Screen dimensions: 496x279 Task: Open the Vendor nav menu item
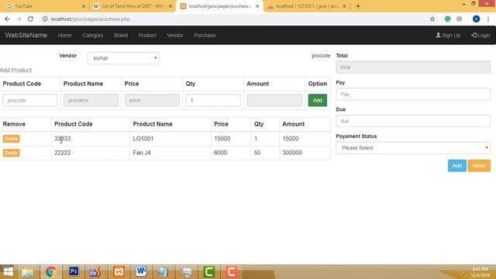pos(175,35)
